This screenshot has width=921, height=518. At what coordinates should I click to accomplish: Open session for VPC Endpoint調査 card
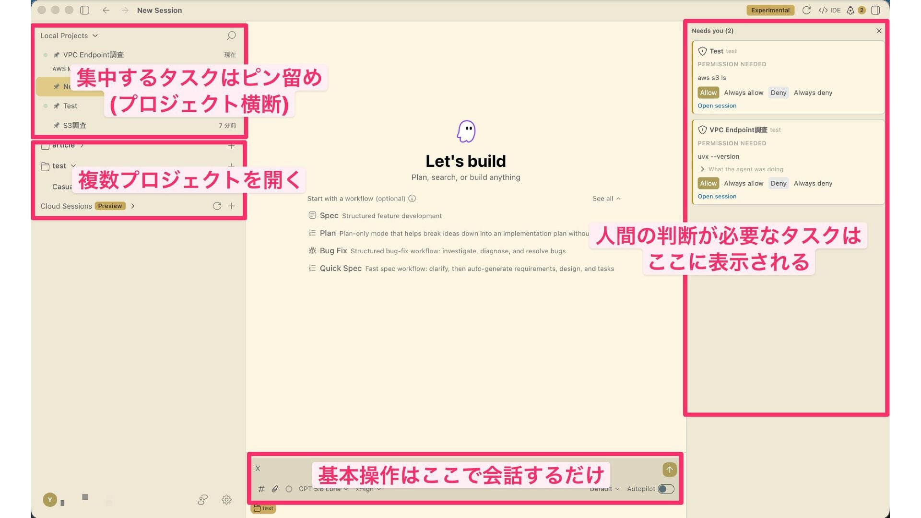(717, 196)
